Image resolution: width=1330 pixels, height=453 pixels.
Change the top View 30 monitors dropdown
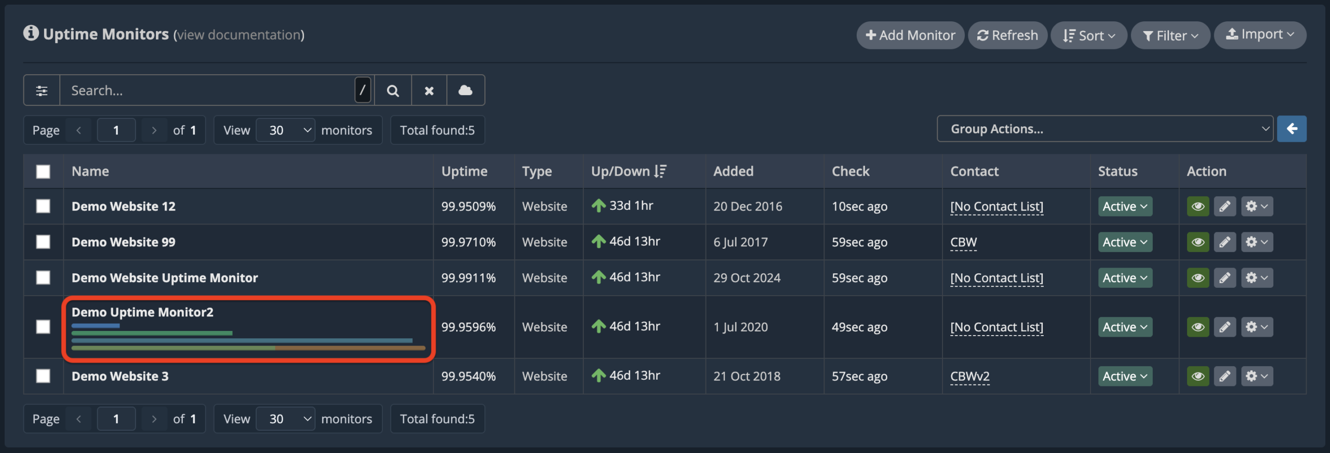click(x=286, y=130)
